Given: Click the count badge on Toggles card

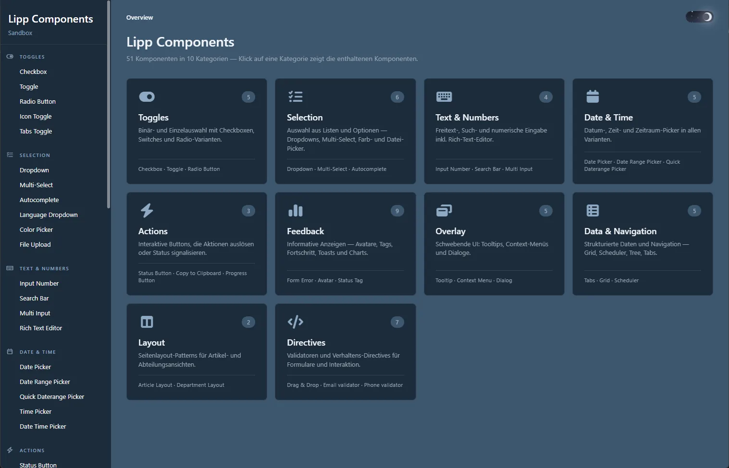Looking at the screenshot, I should coord(248,97).
